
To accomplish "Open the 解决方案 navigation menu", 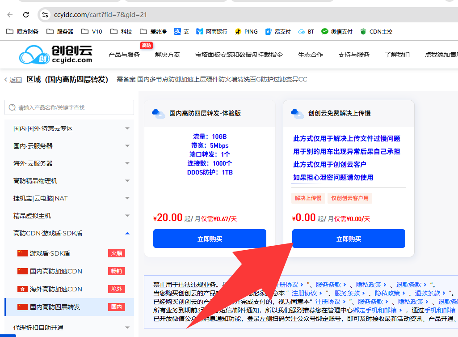I will tap(168, 55).
